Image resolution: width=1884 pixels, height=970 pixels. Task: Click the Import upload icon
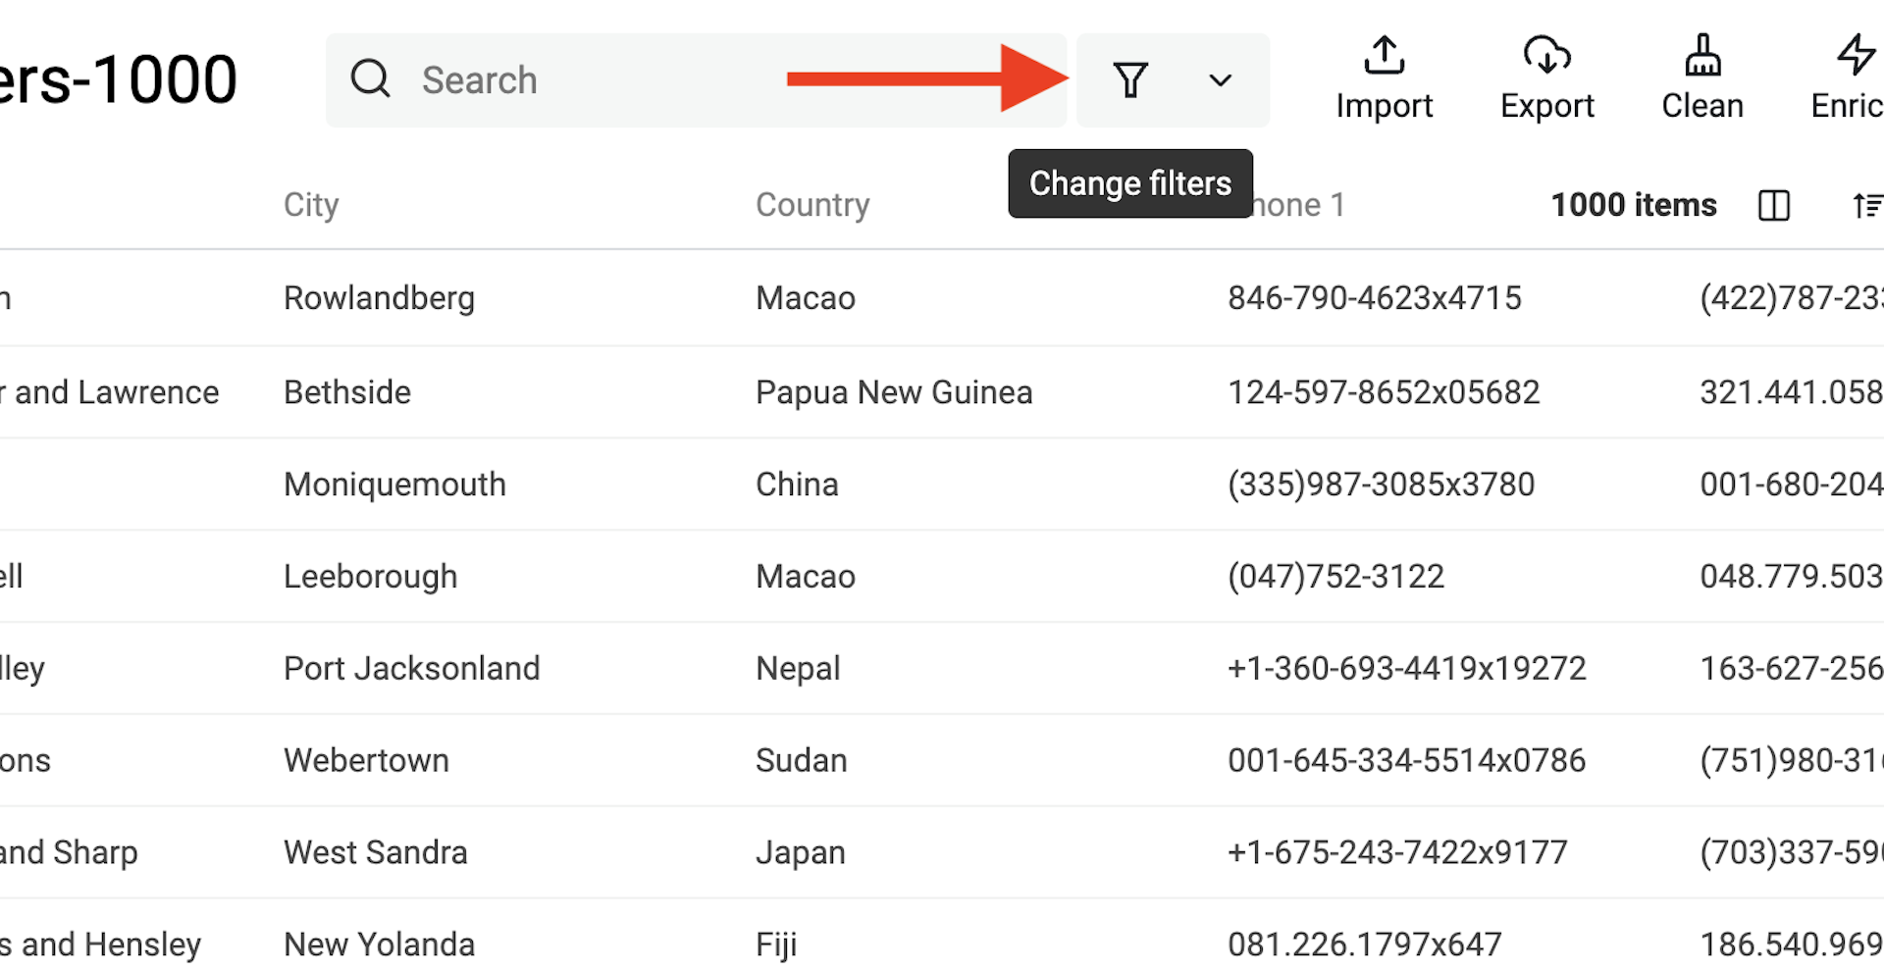pyautogui.click(x=1384, y=56)
